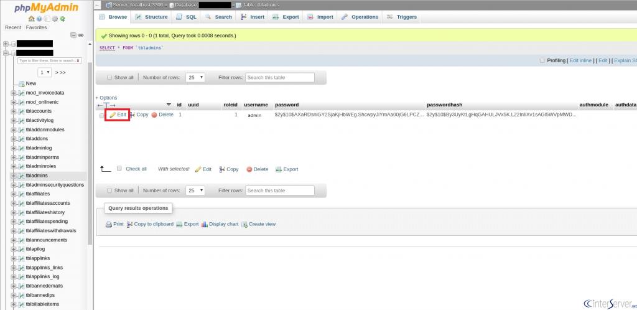Image resolution: width=637 pixels, height=310 pixels.
Task: Click the pencil Edit icon in the admin row
Action: pos(113,115)
